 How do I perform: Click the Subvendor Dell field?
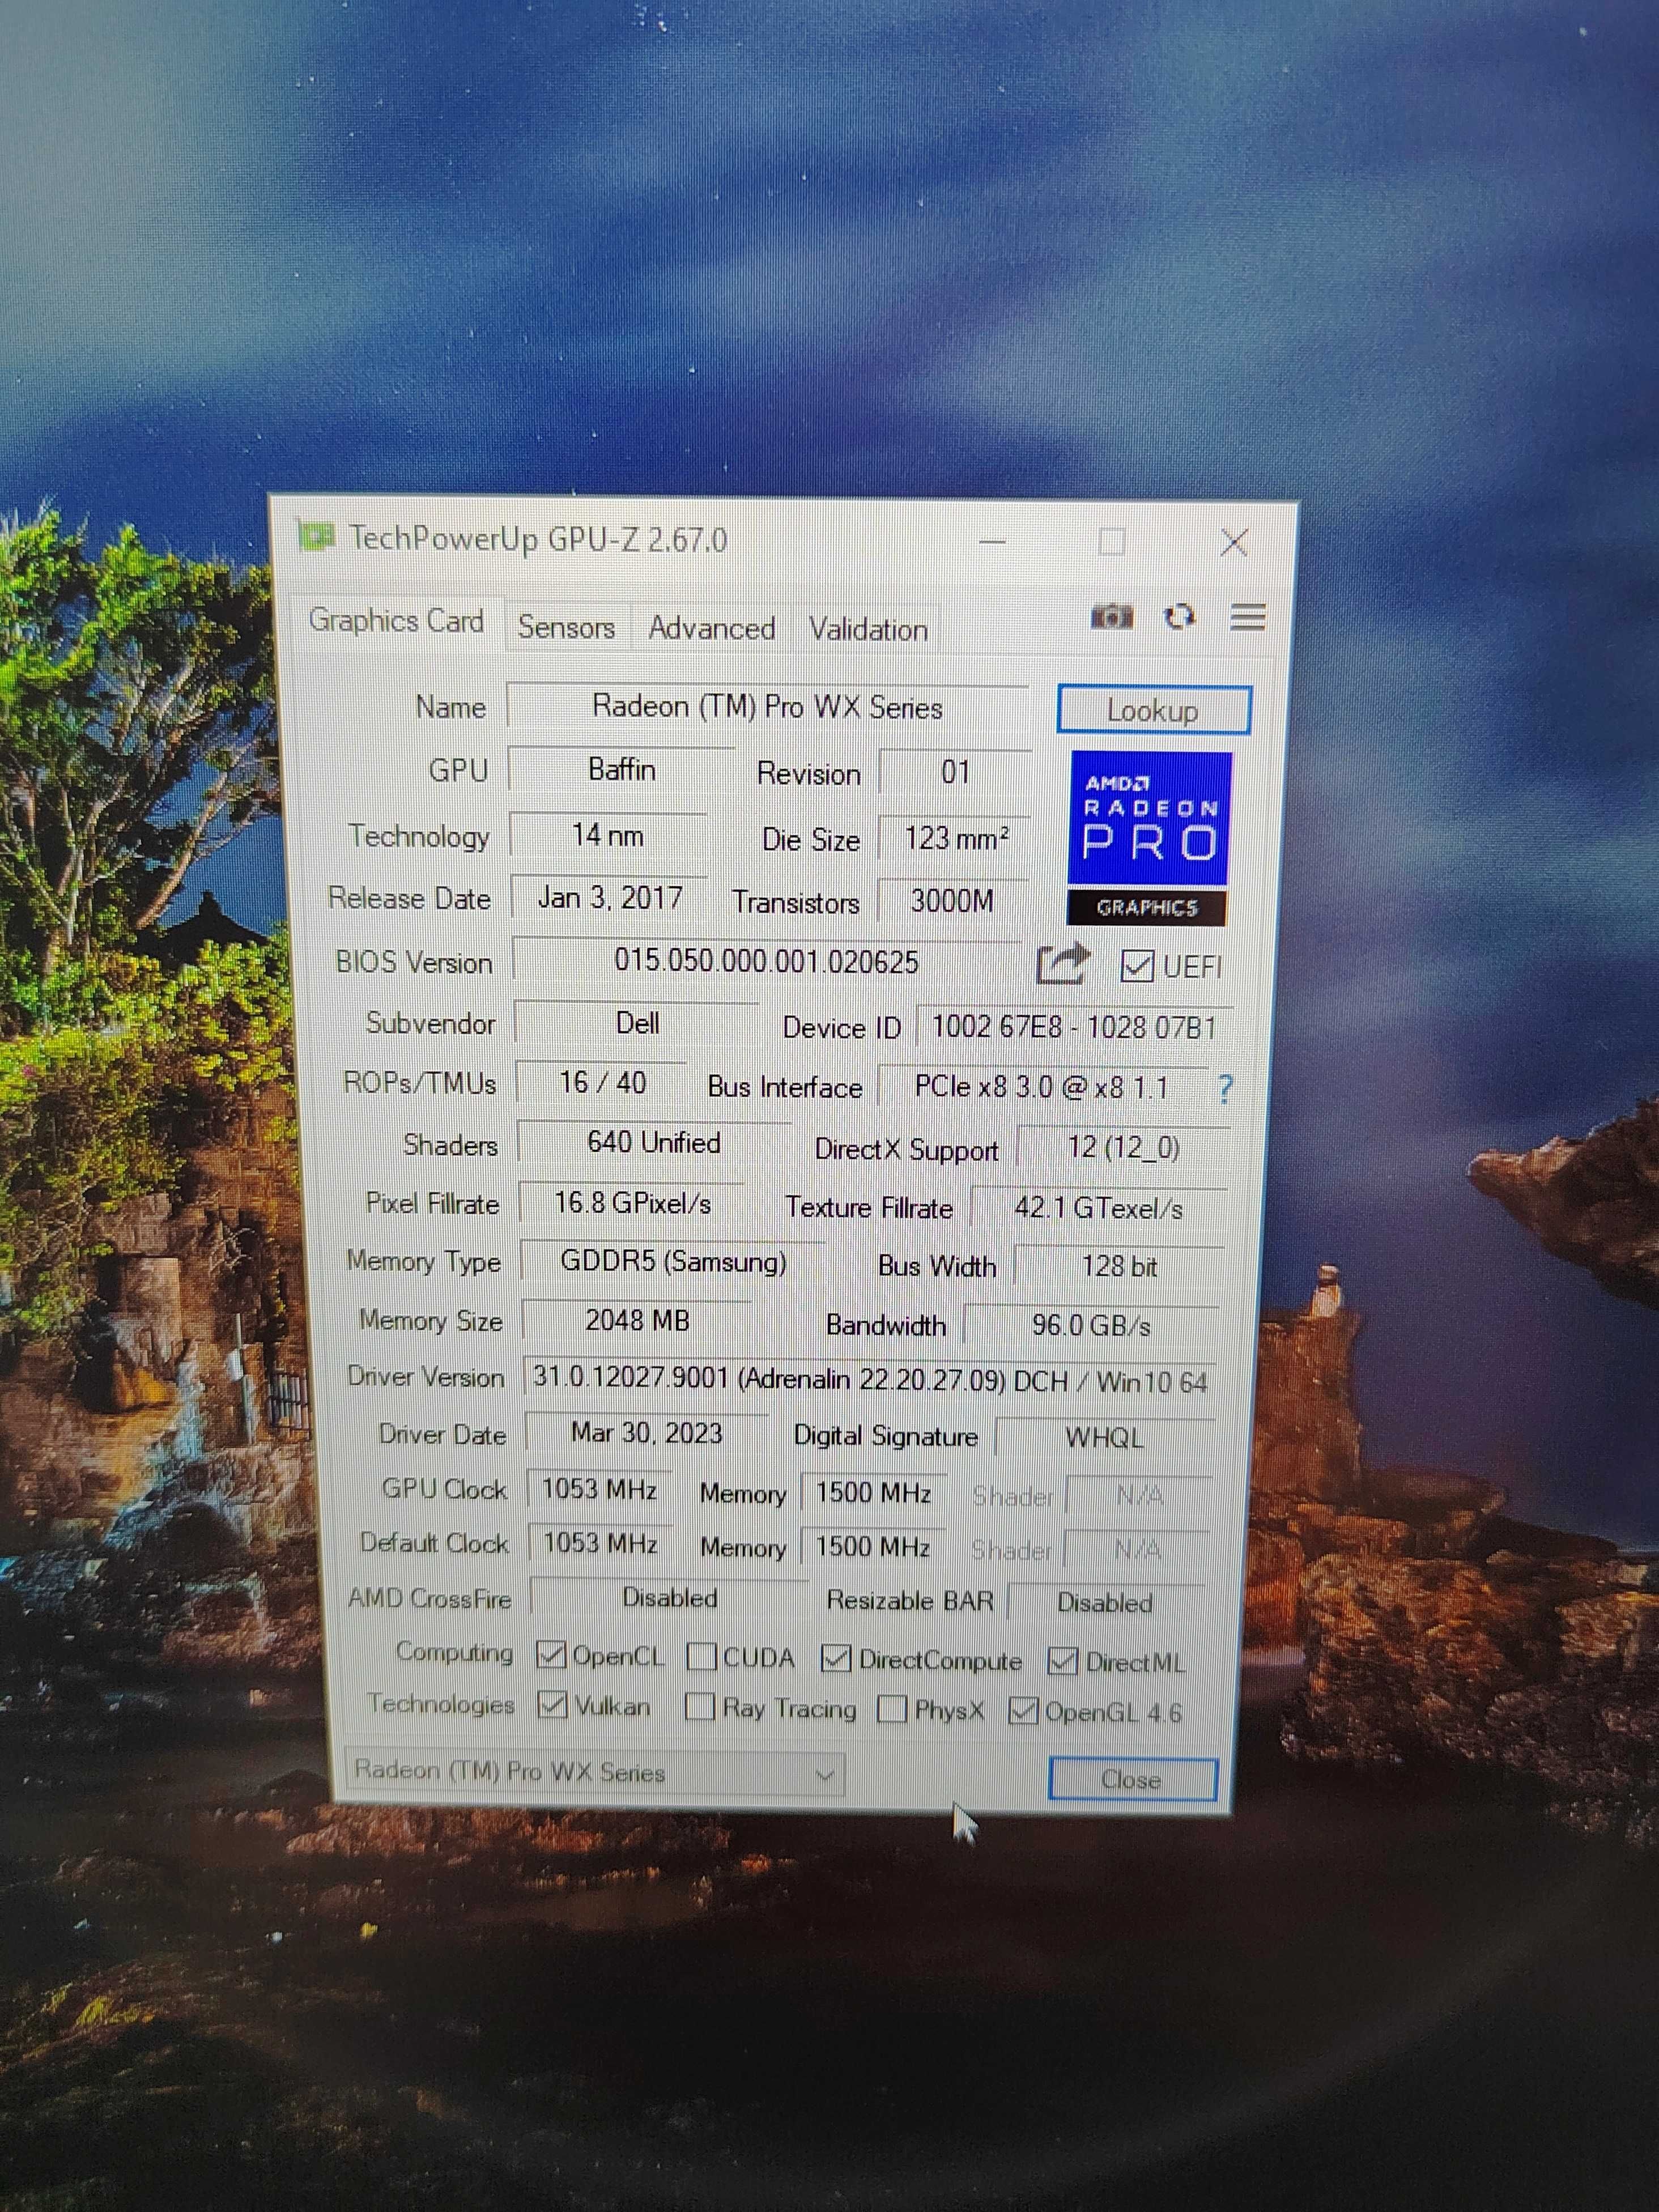click(x=637, y=1023)
